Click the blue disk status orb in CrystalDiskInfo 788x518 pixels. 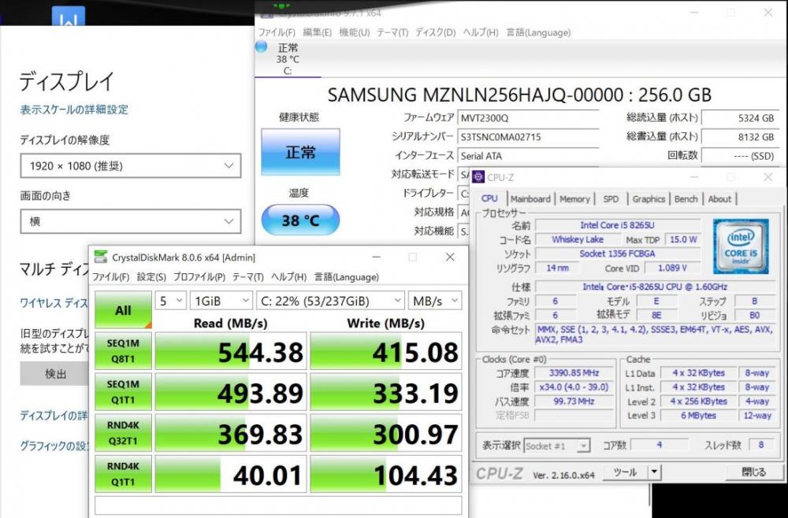tap(261, 46)
